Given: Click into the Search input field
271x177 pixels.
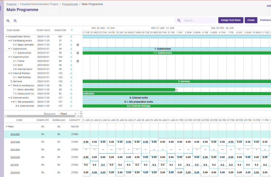Looking at the screenshot, I should (x=199, y=20).
